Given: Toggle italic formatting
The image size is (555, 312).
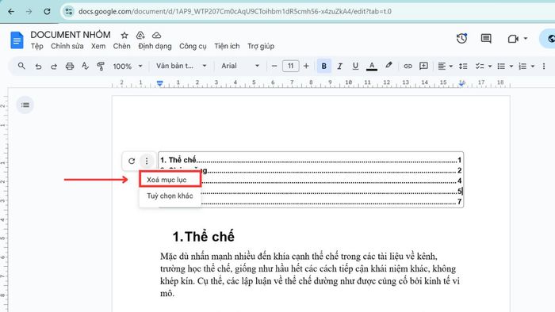Looking at the screenshot, I should pos(340,66).
